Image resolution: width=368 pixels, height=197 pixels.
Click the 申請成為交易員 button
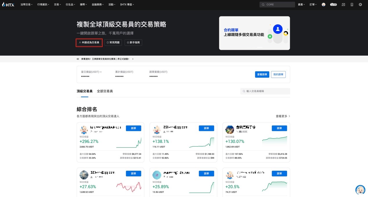click(x=89, y=42)
